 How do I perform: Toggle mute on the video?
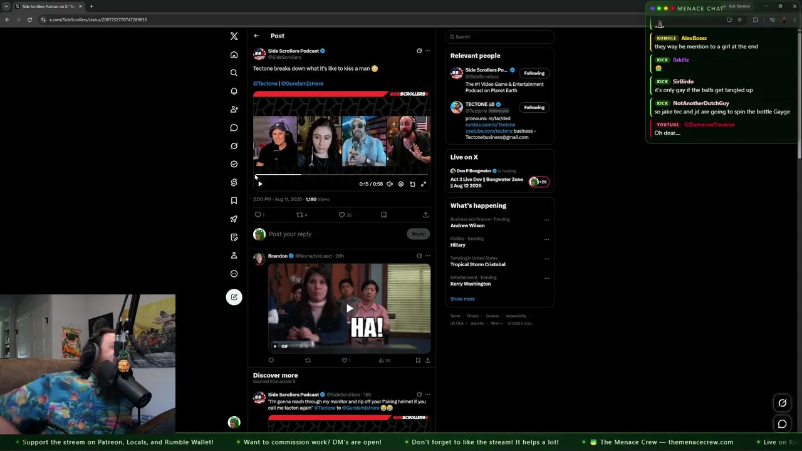(x=390, y=184)
